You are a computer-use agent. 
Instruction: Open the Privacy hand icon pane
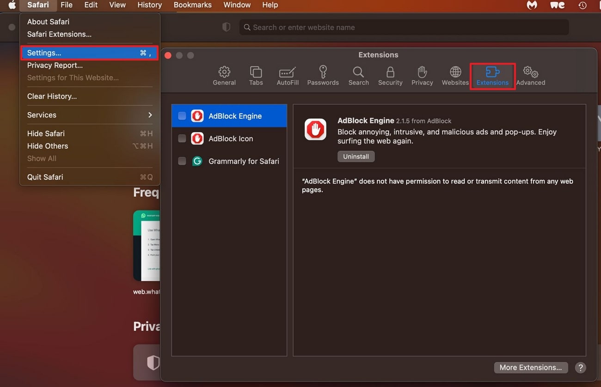422,76
